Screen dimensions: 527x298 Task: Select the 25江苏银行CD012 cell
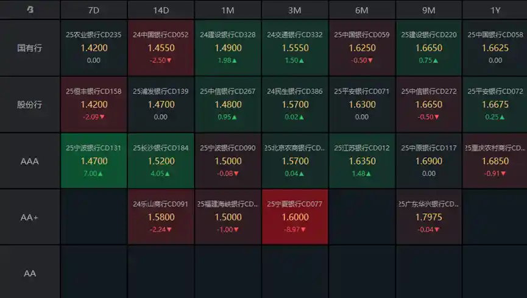362,161
